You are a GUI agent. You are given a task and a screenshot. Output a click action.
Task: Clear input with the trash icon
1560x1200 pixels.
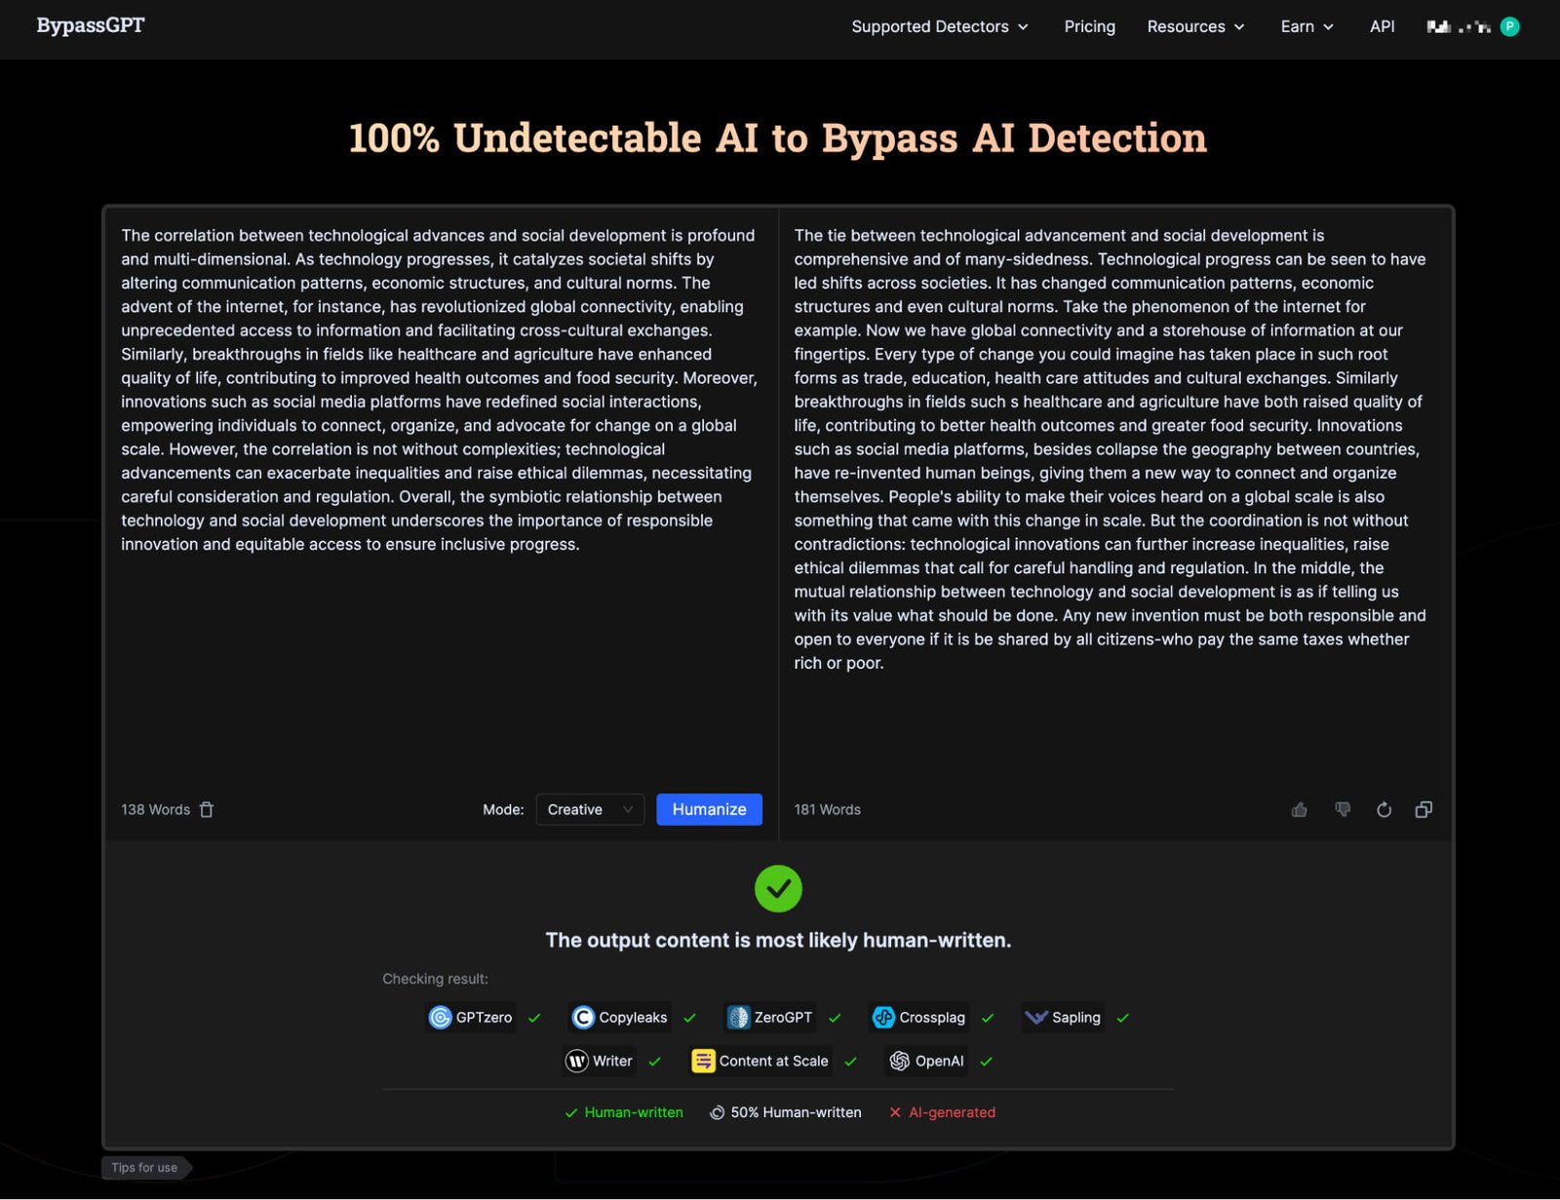(207, 809)
